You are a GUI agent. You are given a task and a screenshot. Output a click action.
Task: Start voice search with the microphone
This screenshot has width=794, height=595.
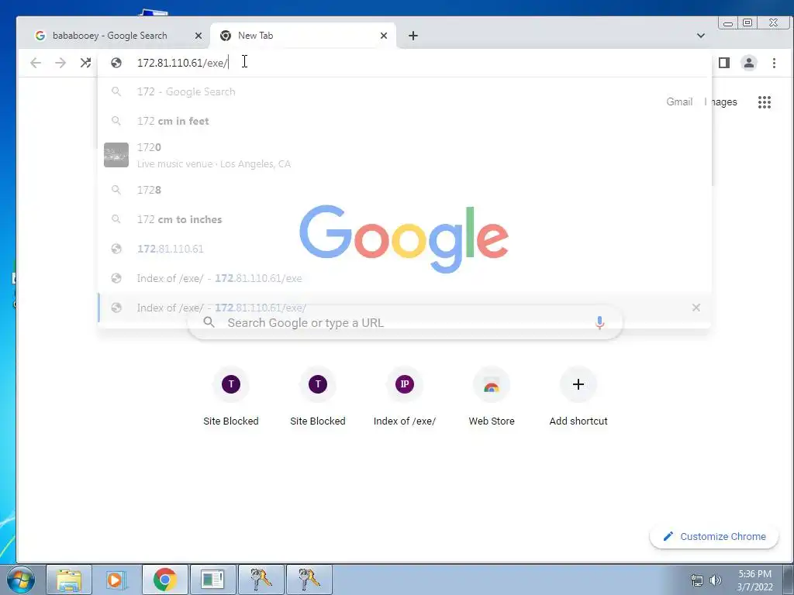pyautogui.click(x=599, y=322)
